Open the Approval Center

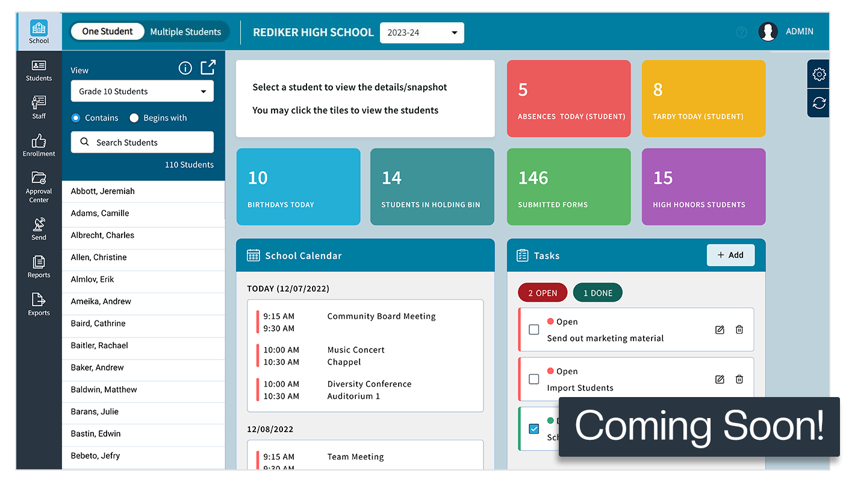tap(39, 187)
